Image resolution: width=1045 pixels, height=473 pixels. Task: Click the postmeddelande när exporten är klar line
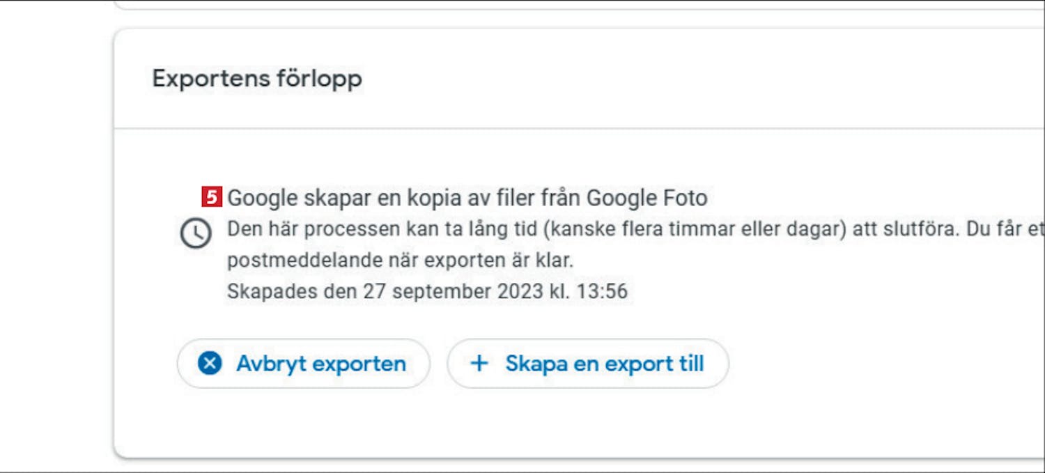coord(400,261)
